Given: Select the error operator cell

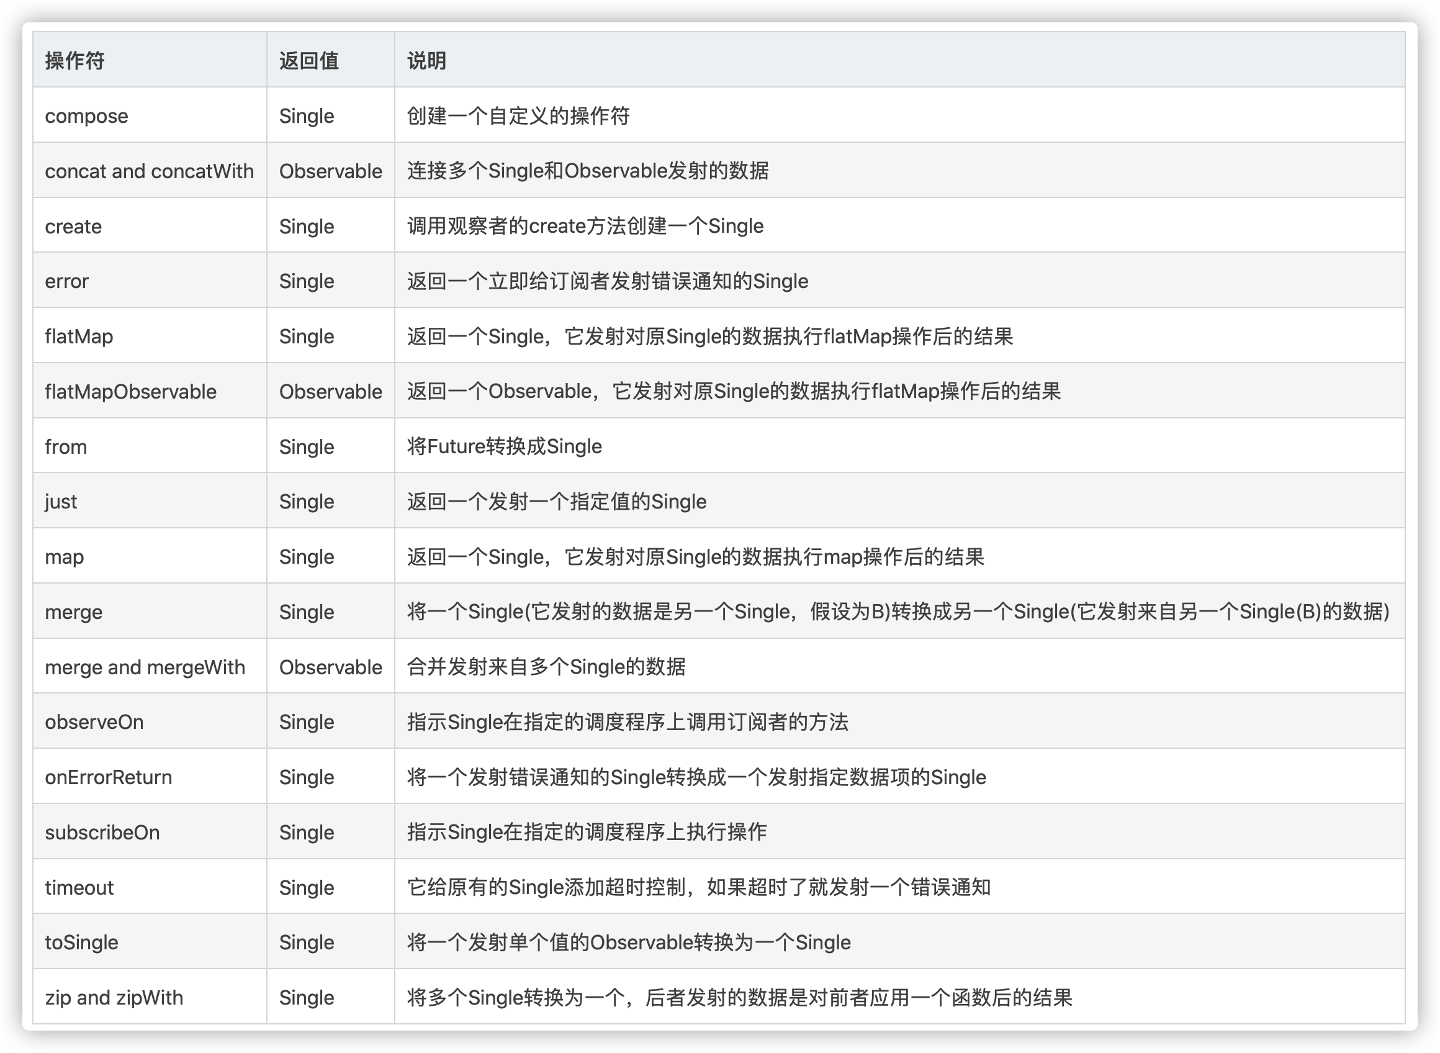Looking at the screenshot, I should click(67, 281).
